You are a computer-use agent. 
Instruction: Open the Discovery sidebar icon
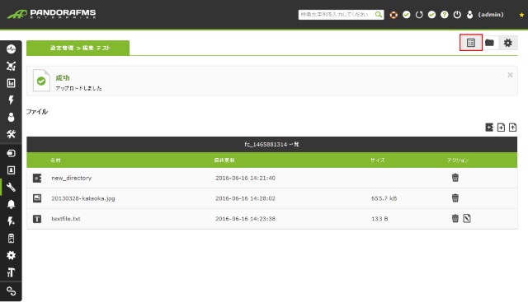point(11,153)
